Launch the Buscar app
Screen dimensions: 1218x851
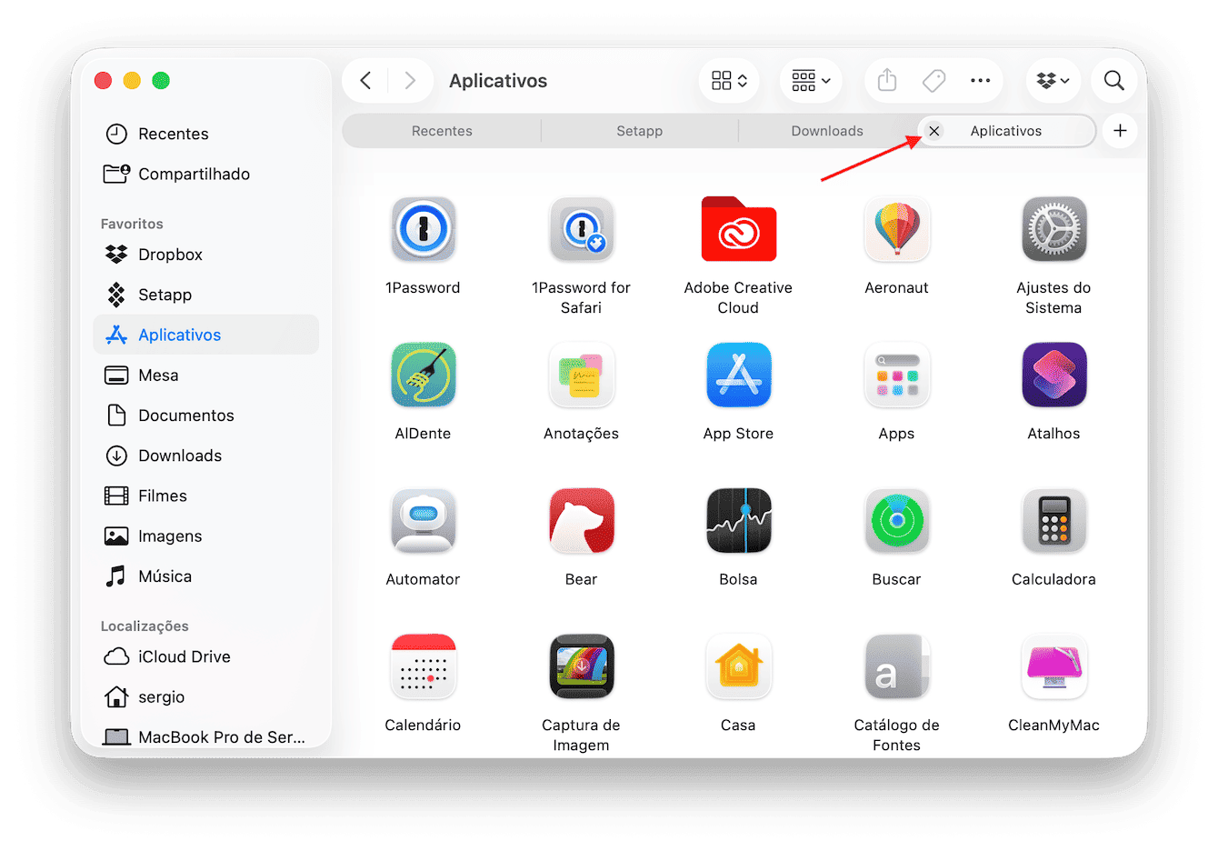click(896, 520)
